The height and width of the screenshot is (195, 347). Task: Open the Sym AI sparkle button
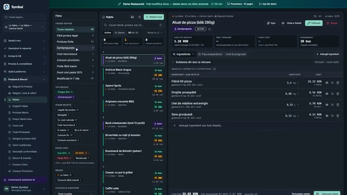pos(271,23)
